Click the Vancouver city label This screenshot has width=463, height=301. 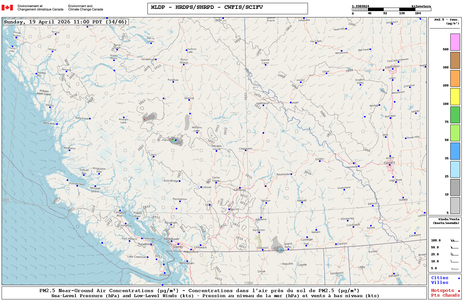[x=172, y=239]
